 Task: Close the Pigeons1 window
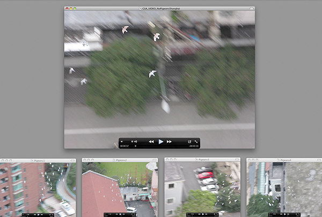point(3,161)
